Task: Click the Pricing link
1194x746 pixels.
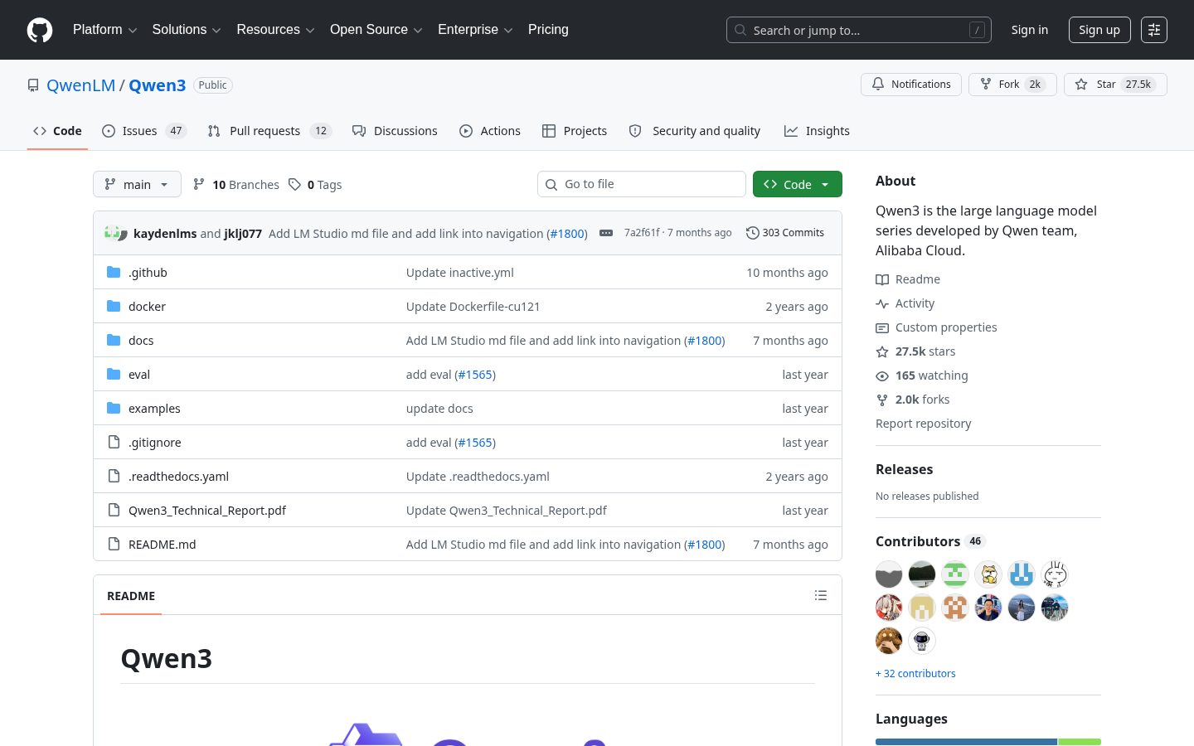Action: click(x=548, y=30)
